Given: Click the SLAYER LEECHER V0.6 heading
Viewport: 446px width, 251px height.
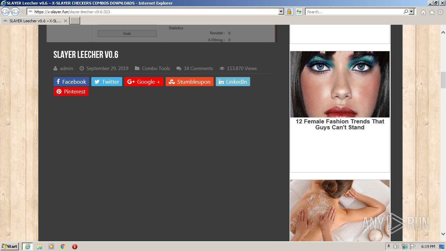Looking at the screenshot, I should [x=86, y=55].
